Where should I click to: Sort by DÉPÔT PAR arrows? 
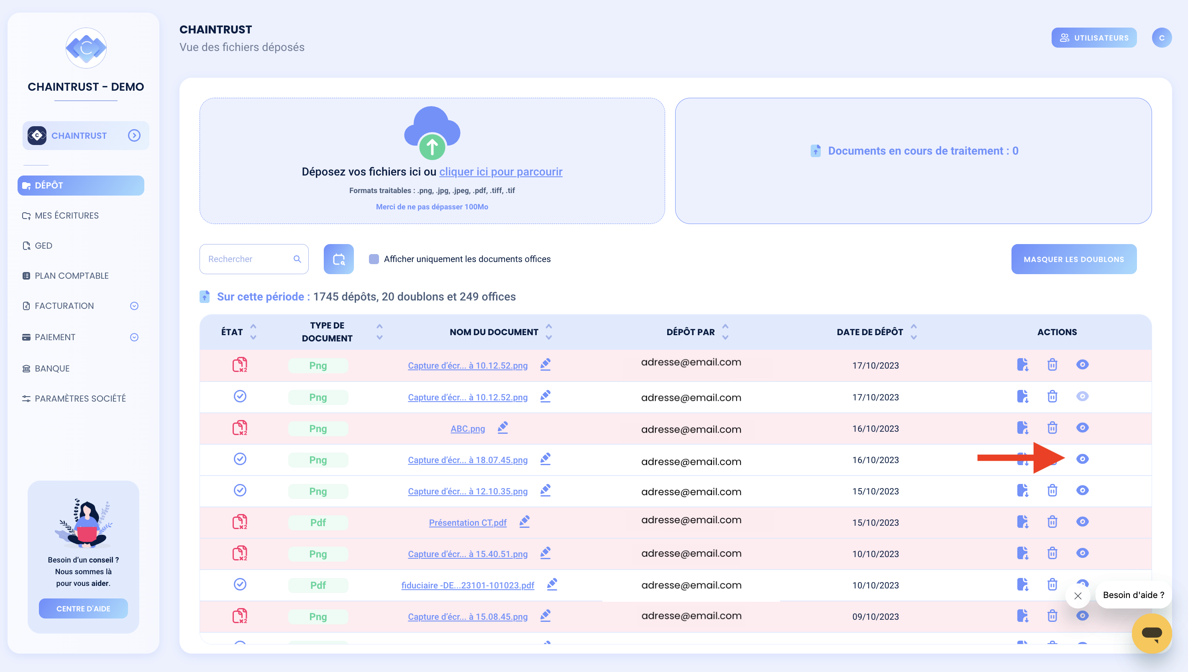coord(725,332)
